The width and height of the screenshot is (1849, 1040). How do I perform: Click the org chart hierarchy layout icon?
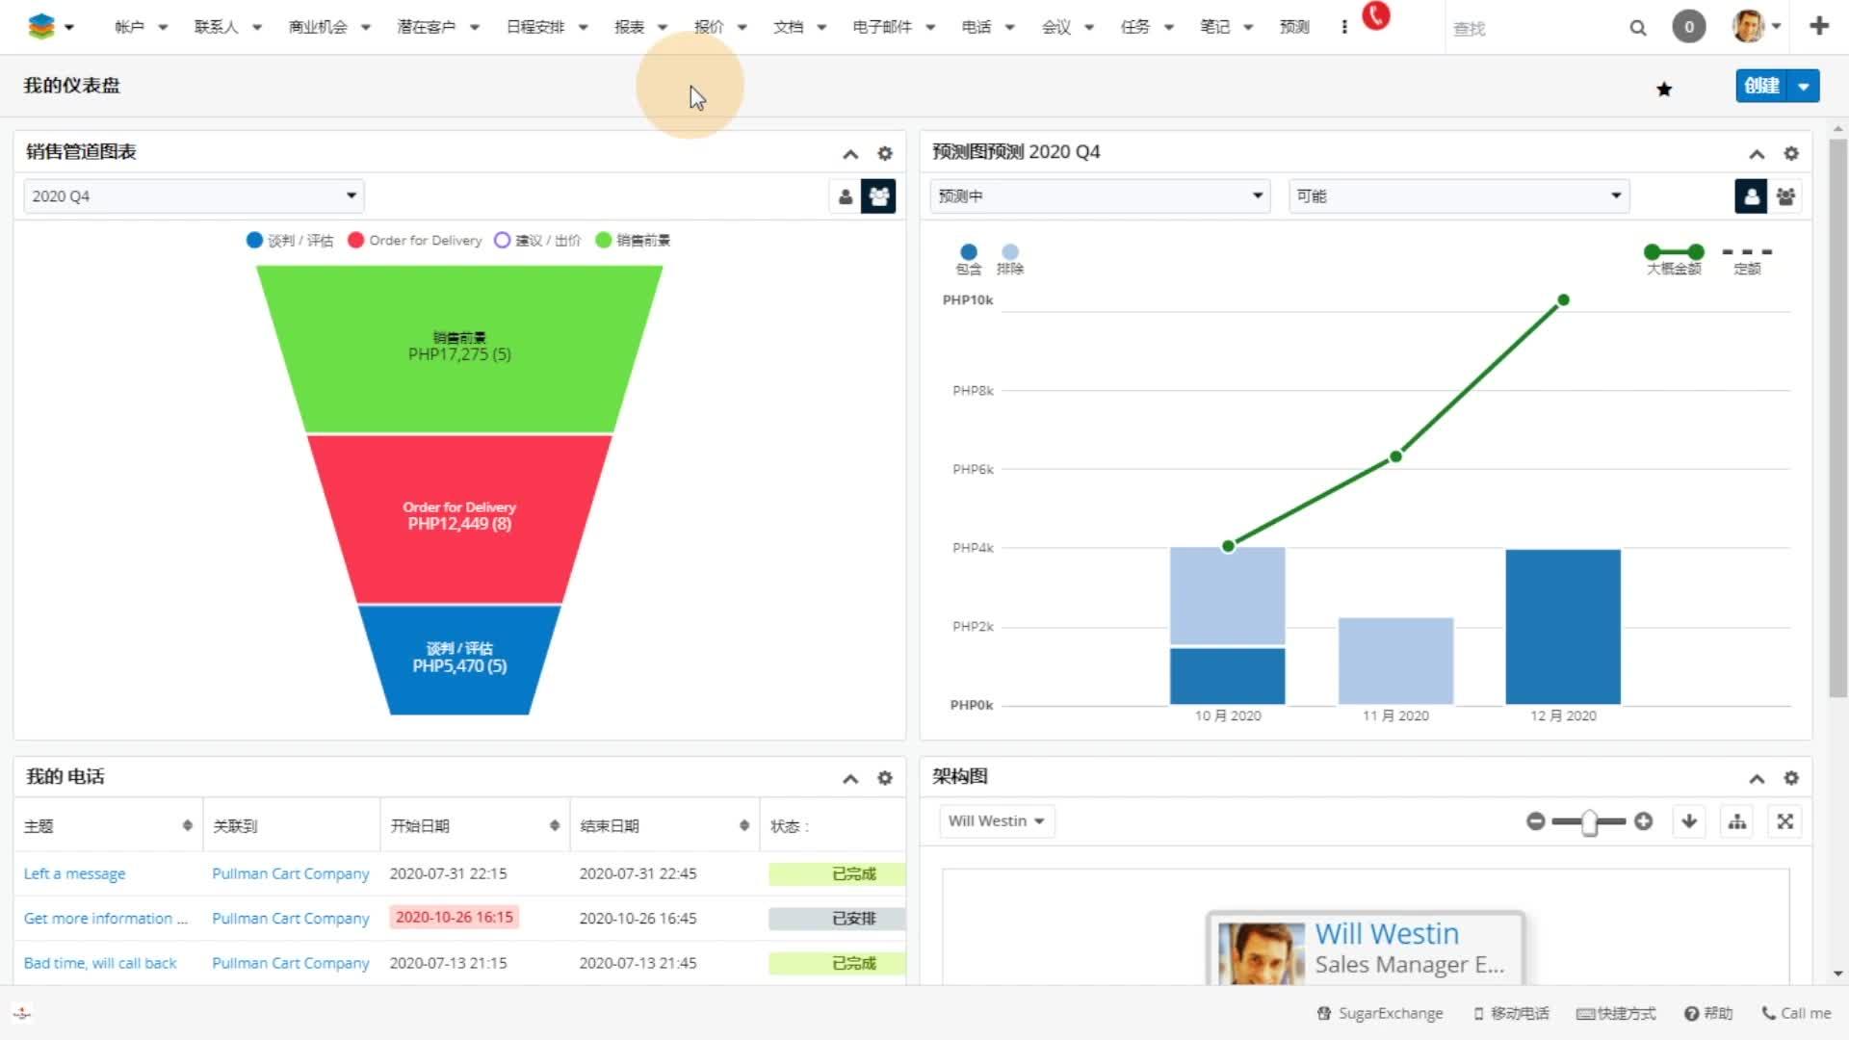[x=1737, y=821]
